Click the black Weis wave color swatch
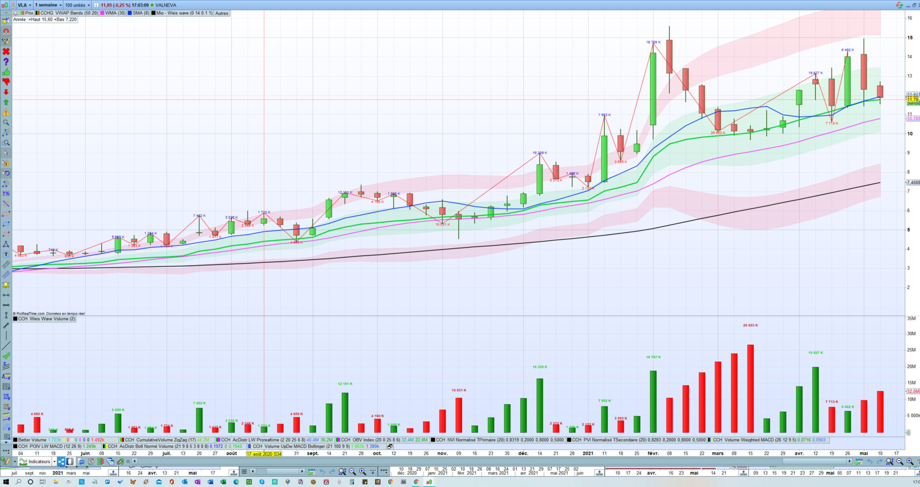 (153, 13)
